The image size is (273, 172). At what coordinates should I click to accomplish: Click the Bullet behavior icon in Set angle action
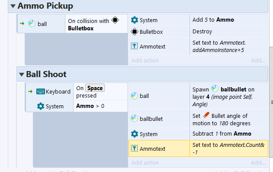206,115
